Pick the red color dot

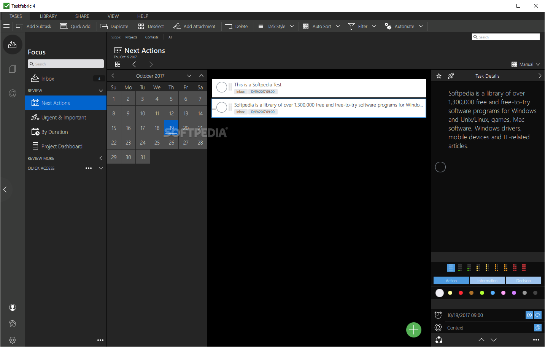[x=461, y=293]
